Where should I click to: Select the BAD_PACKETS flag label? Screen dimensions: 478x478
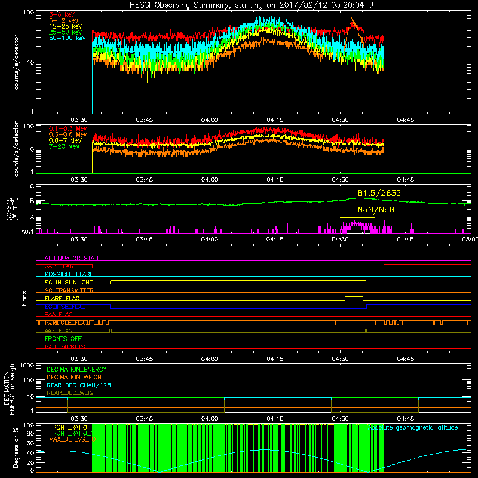(x=65, y=347)
